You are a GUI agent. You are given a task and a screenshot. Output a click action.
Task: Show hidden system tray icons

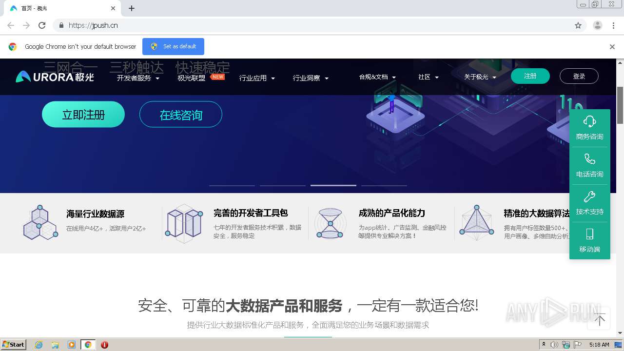coord(544,345)
